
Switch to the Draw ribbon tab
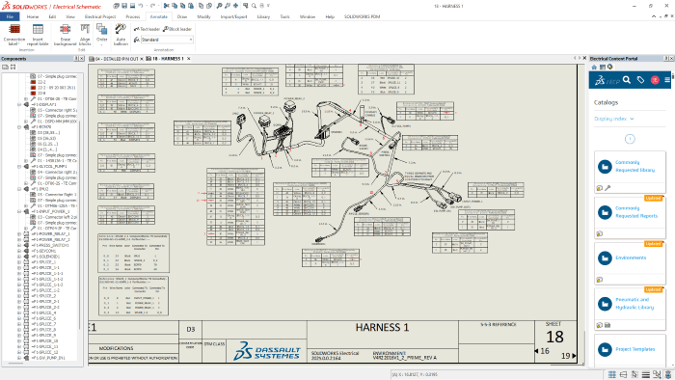point(182,16)
